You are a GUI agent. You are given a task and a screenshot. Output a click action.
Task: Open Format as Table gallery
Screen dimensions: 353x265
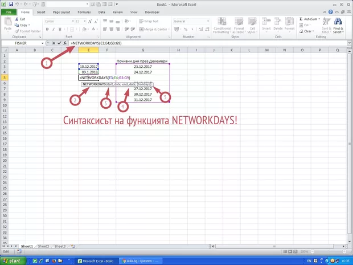(x=239, y=25)
